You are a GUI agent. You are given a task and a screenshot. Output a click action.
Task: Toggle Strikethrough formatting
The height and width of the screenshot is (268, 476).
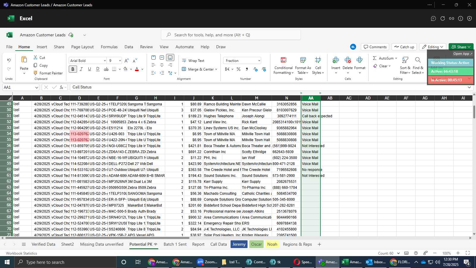point(106,69)
